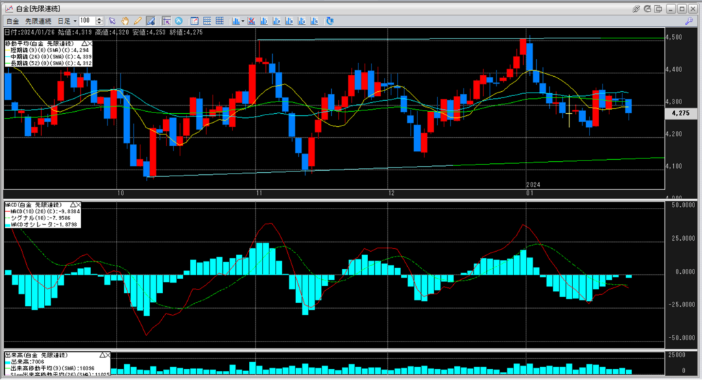Click the reload icon in title bar

coord(647,8)
